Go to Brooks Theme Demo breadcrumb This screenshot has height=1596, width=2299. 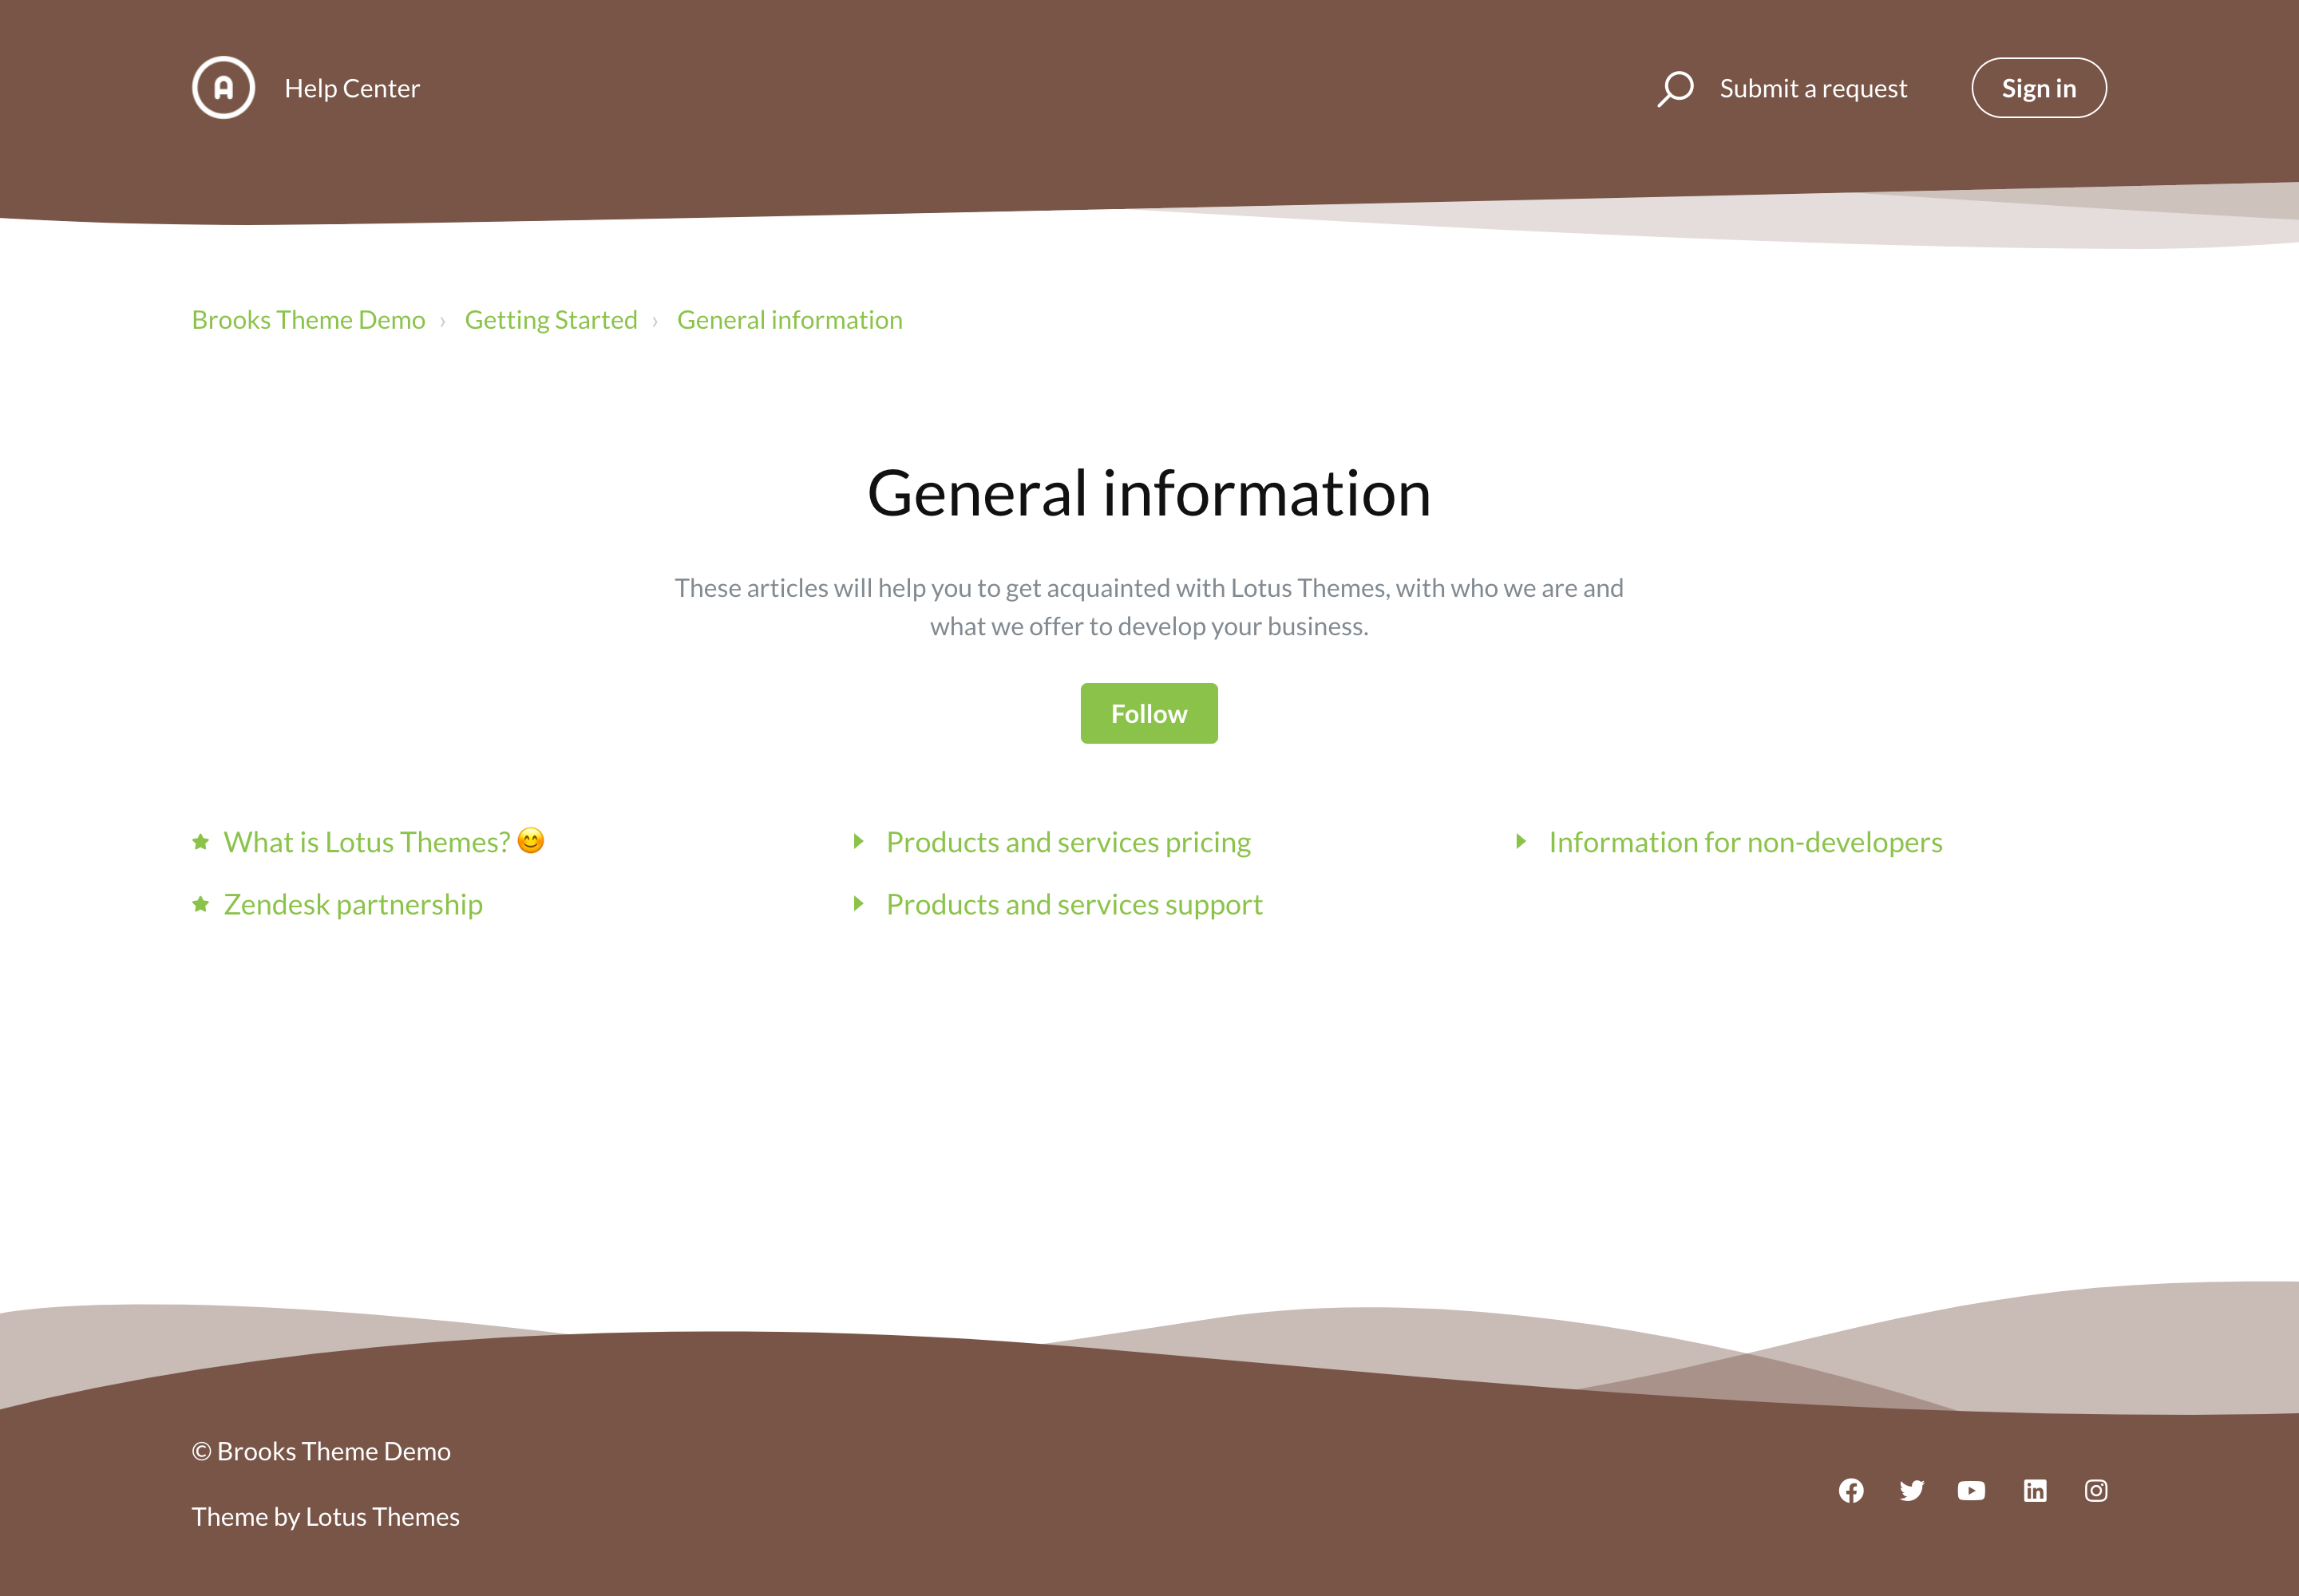(x=308, y=320)
